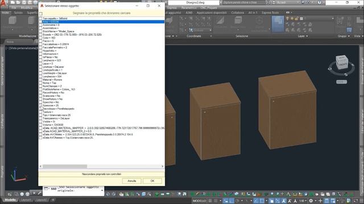Click the layer color swatch in ribbon
This screenshot has width=364, height=204.
[x=301, y=19]
